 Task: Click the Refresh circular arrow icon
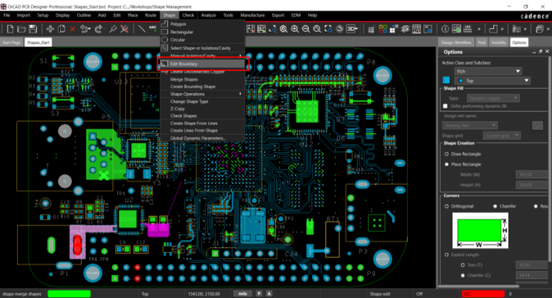pyautogui.click(x=340, y=29)
